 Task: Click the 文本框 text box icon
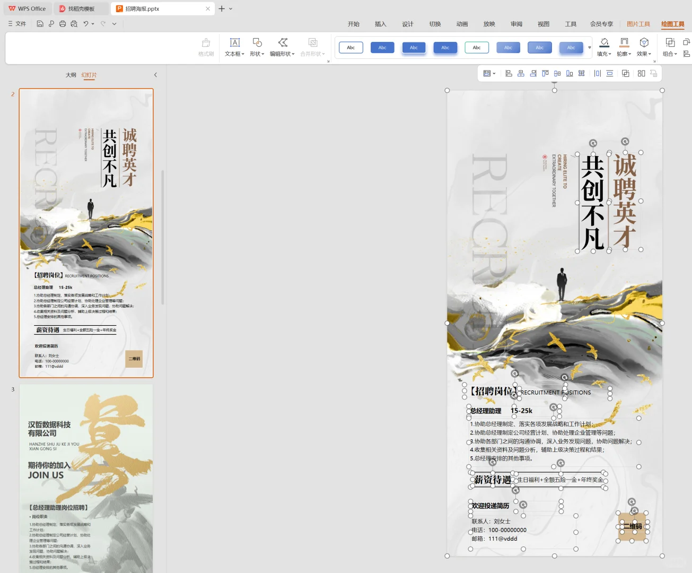235,42
